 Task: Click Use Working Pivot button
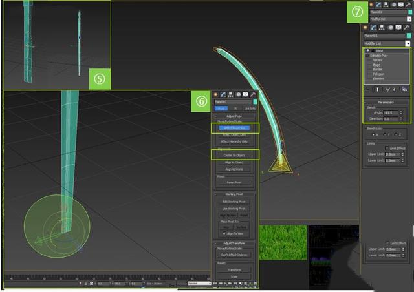point(234,209)
